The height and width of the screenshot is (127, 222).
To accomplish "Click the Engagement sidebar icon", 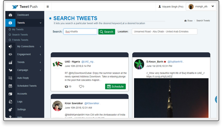I will pos(10,54).
